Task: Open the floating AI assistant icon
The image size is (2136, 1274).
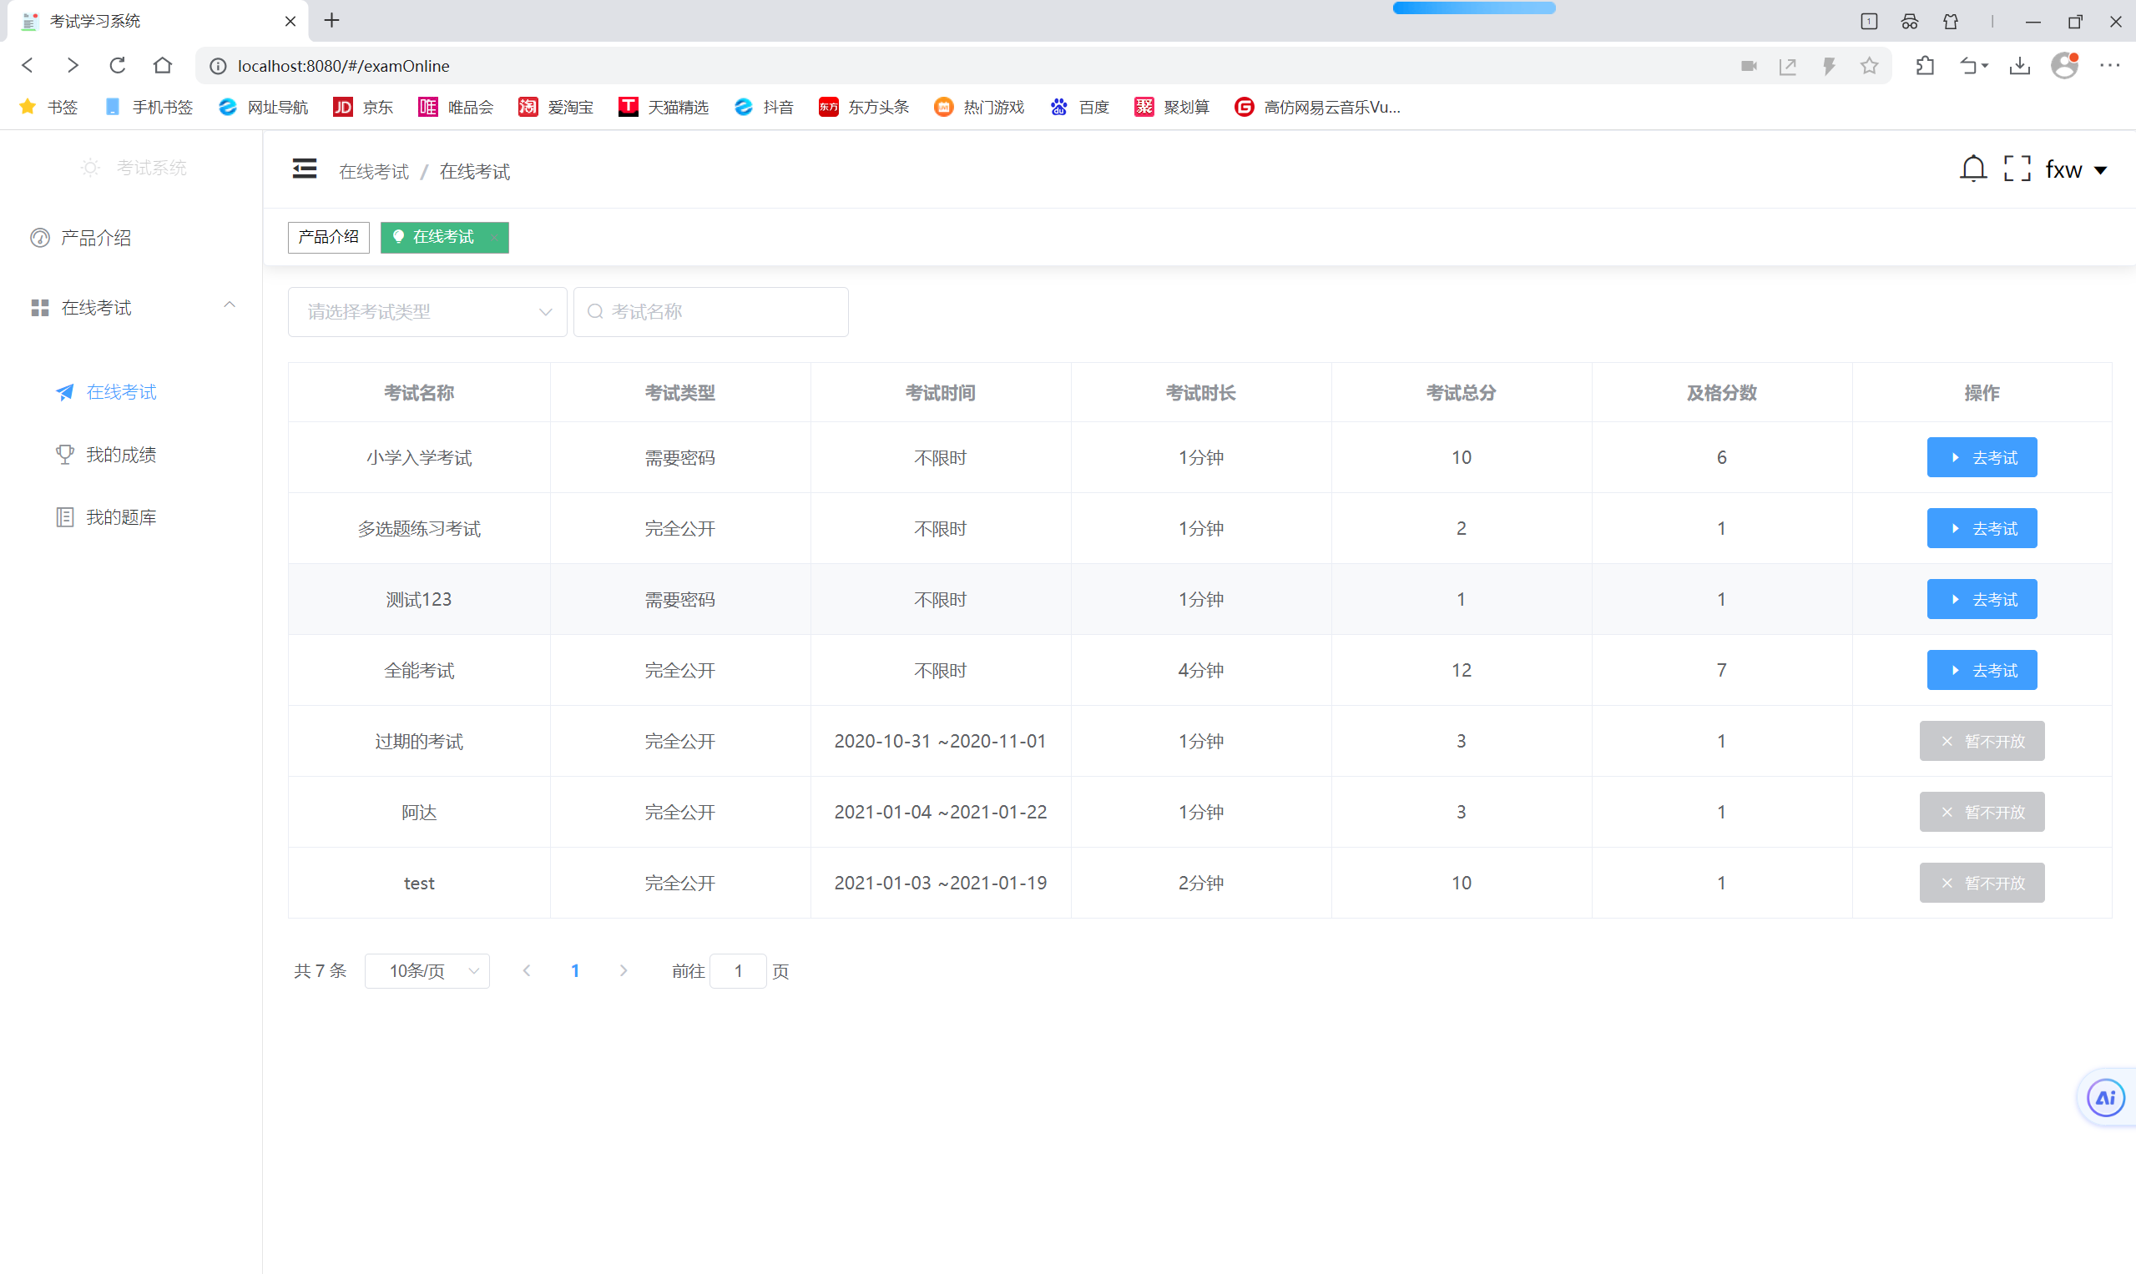Action: (x=2105, y=1097)
